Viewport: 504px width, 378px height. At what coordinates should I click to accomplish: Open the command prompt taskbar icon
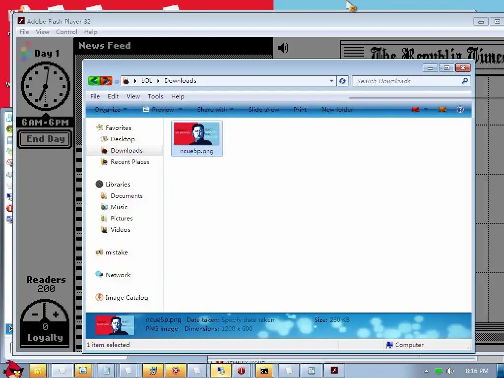[264, 371]
